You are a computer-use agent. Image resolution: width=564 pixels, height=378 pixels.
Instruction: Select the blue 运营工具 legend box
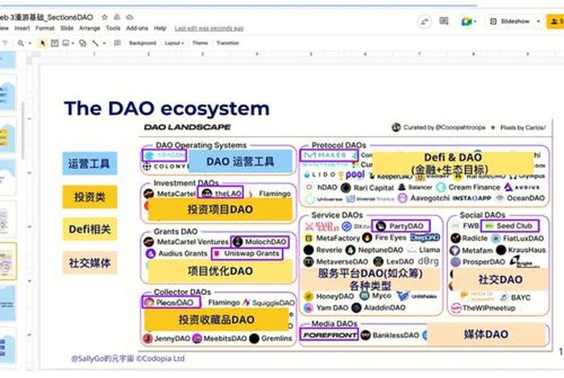tap(89, 163)
